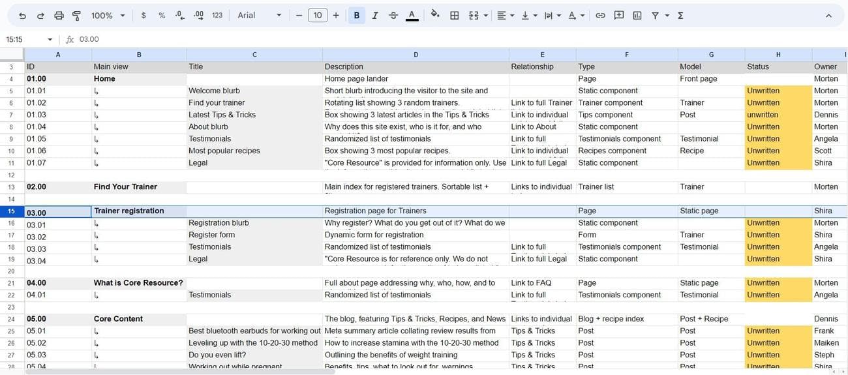Toggle italic formatting
This screenshot has height=375, width=848.
click(x=375, y=15)
